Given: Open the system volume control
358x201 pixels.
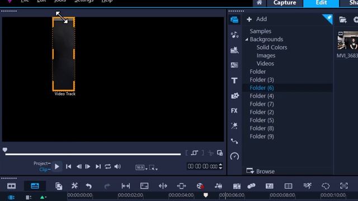Looking at the screenshot, I should tap(117, 166).
